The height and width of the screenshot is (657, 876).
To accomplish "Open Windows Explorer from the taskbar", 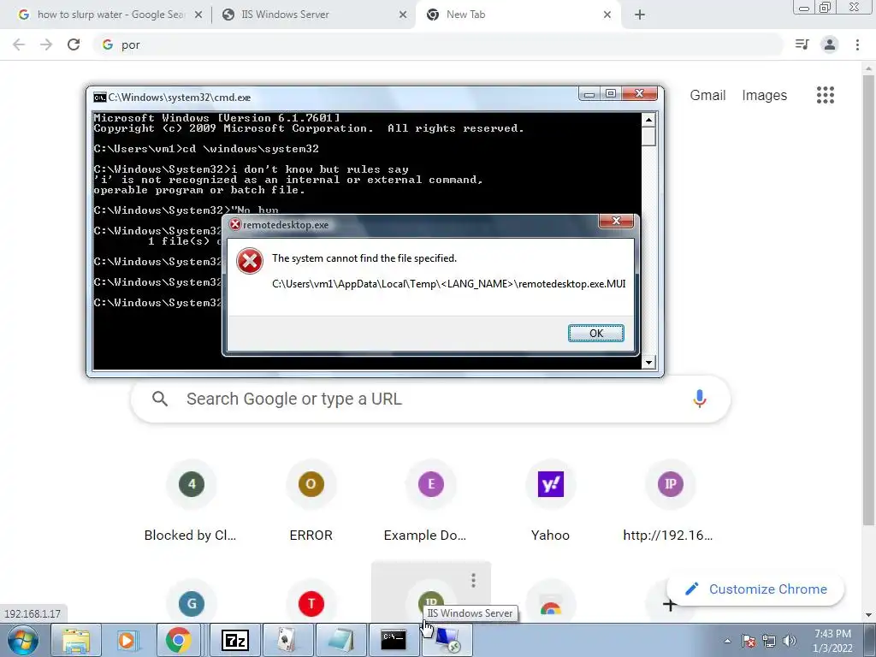I will [76, 640].
